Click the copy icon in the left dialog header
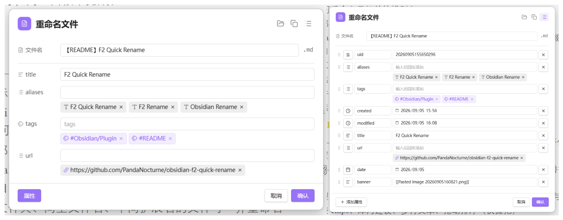The width and height of the screenshot is (563, 220). pos(294,24)
